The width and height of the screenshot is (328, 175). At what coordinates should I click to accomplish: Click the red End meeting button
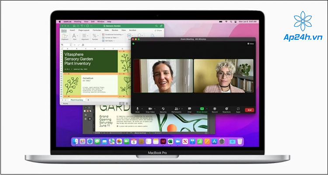pyautogui.click(x=249, y=110)
